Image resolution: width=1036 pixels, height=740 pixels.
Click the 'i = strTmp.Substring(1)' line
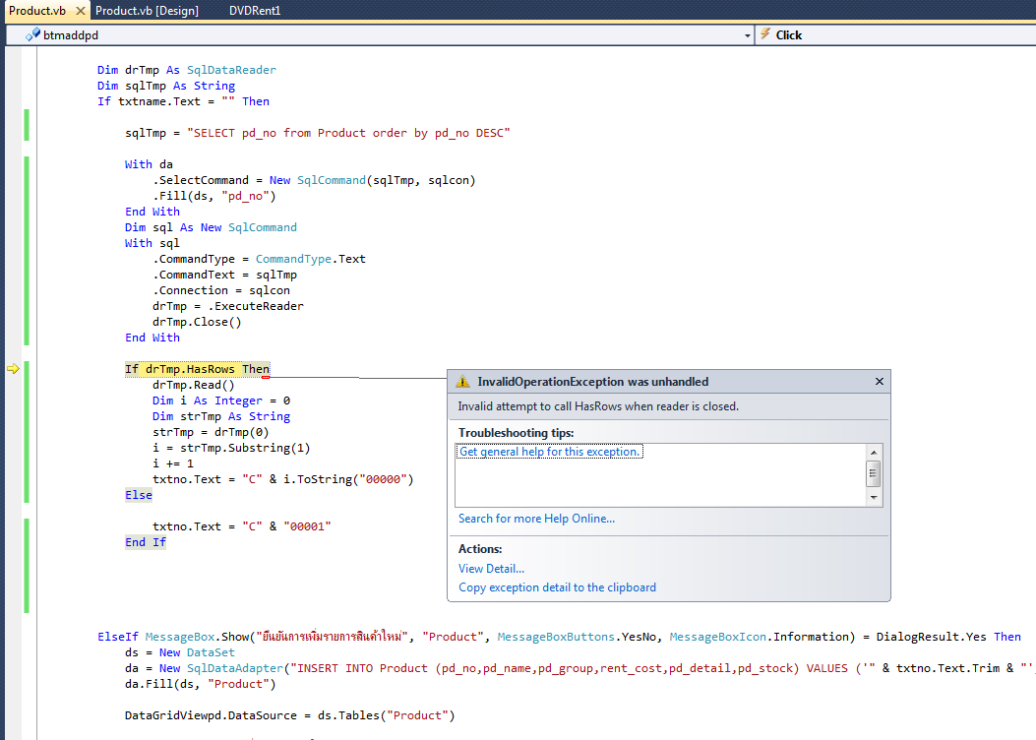click(x=231, y=448)
